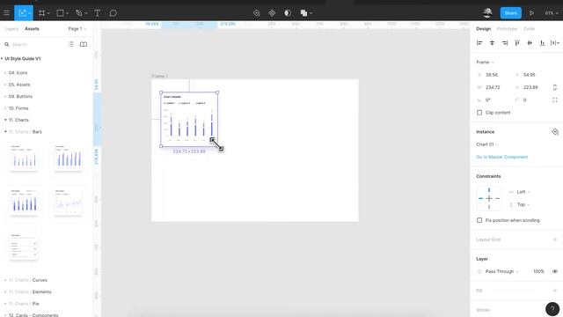This screenshot has width=563, height=317.
Task: Click the reset instance icon in toolbar
Action: point(256,13)
